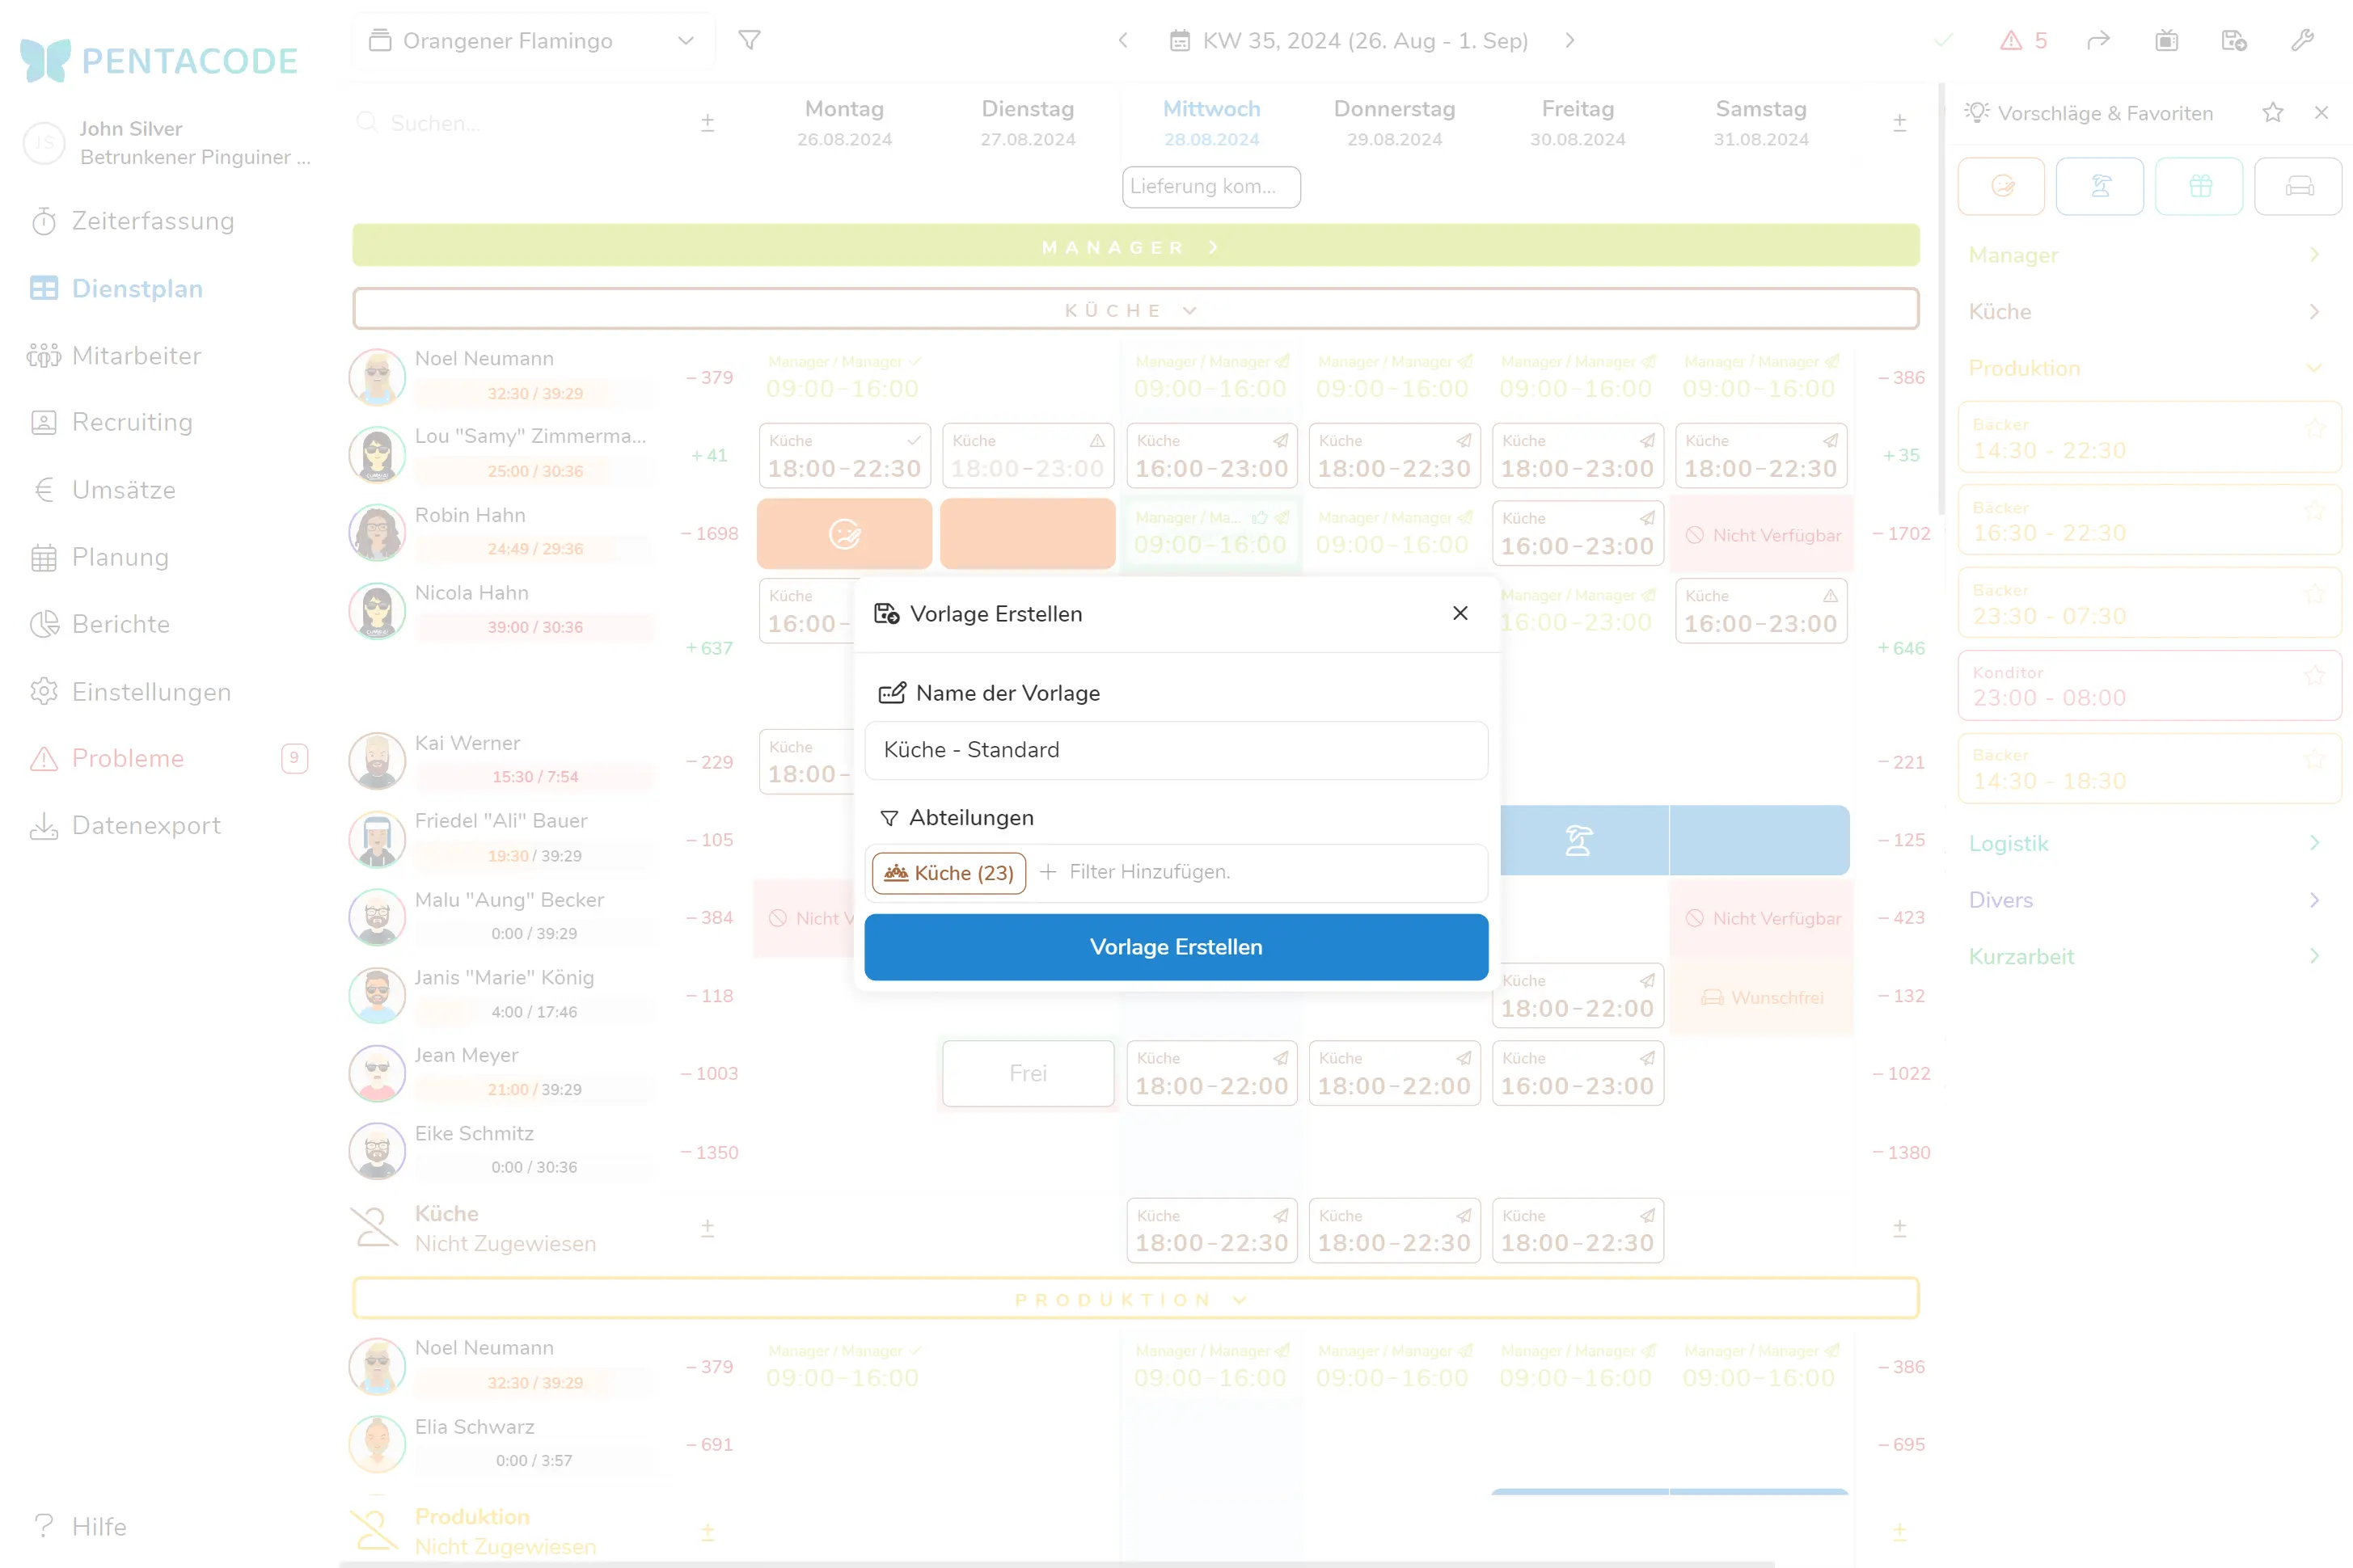Favorite the Bäcker 14:30 - 22:30 shift
The width and height of the screenshot is (2353, 1568).
click(x=2314, y=429)
